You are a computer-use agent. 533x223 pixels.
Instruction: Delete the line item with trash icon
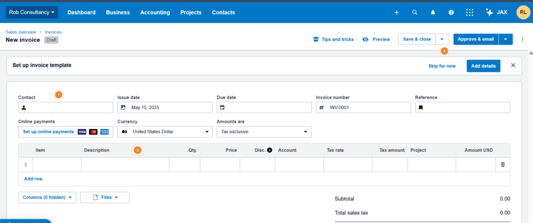click(x=503, y=165)
